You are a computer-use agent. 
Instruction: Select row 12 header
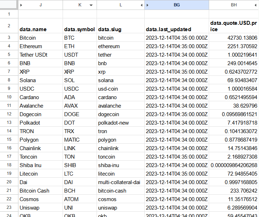[x=9, y=114]
